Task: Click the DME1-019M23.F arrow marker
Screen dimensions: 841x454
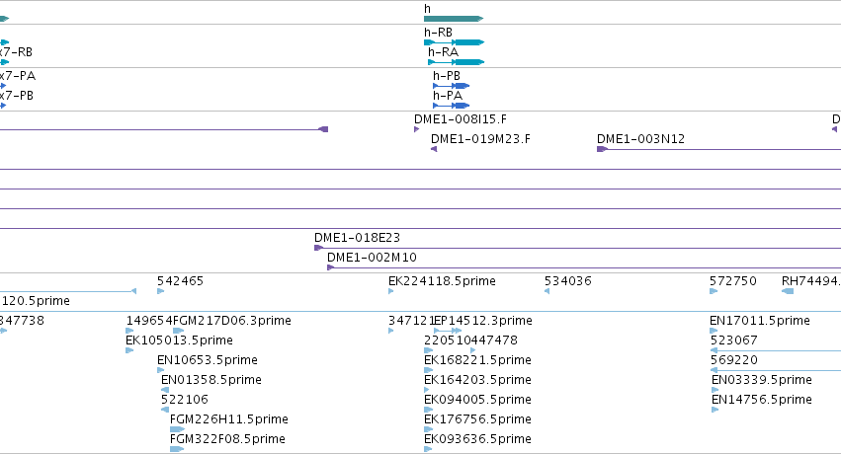Action: click(434, 149)
